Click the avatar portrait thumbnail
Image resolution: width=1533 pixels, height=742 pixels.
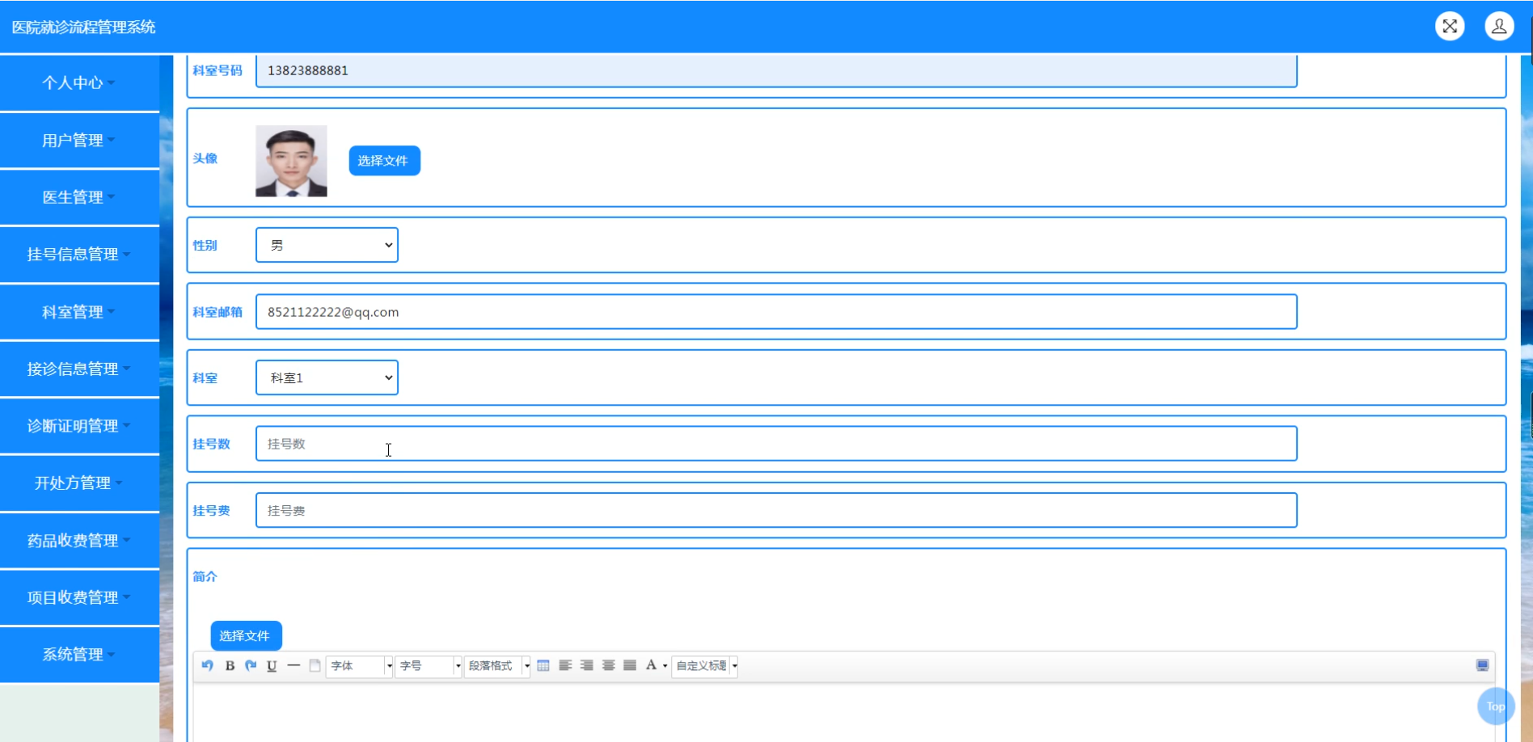(291, 161)
